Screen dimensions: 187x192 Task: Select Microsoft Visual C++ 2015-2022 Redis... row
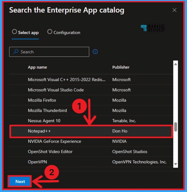coord(91,80)
